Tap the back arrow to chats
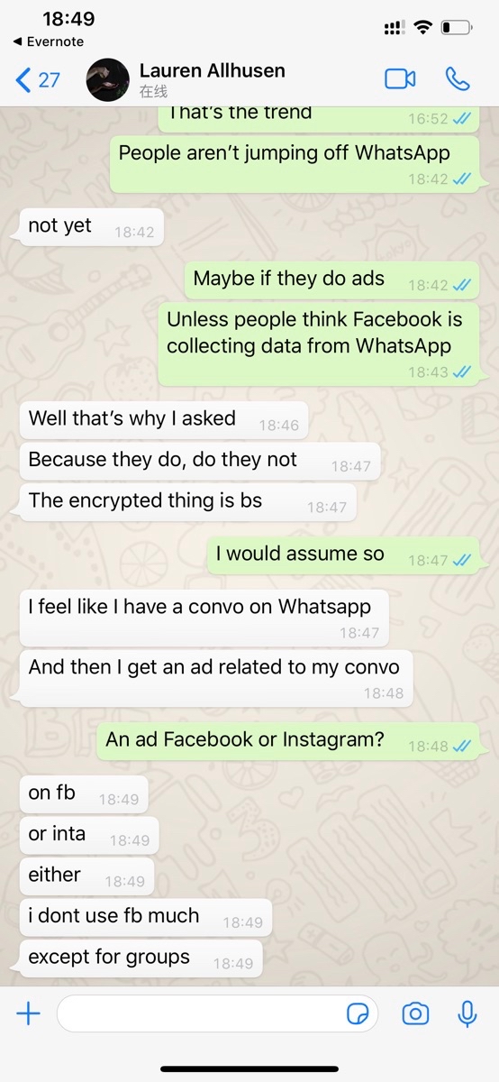This screenshot has width=499, height=1082. click(23, 79)
